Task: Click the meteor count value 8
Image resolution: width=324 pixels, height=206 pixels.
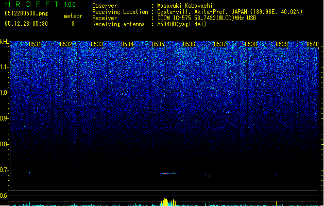Action: point(73,24)
